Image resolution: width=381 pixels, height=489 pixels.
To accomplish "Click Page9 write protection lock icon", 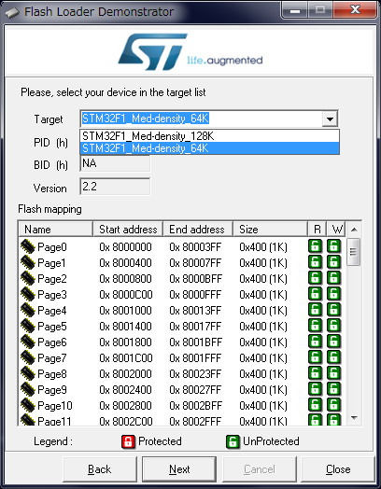I will 333,389.
